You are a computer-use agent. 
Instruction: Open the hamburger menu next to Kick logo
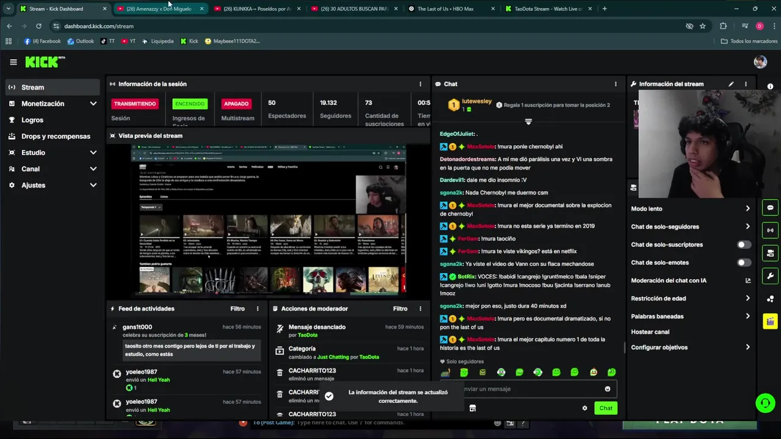coord(13,62)
